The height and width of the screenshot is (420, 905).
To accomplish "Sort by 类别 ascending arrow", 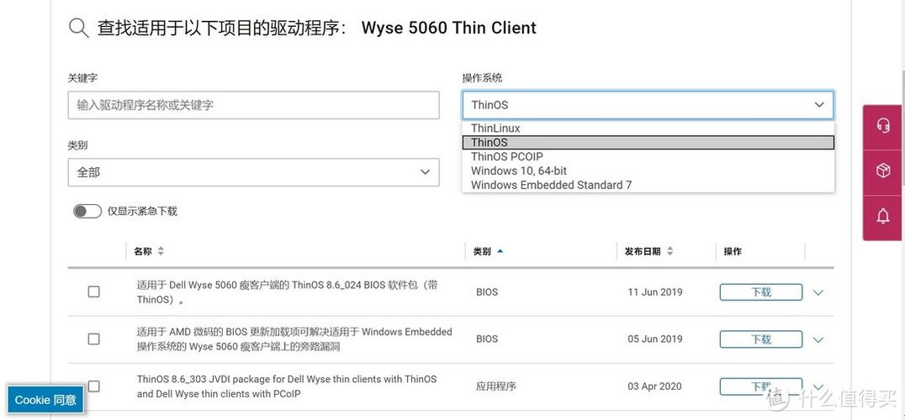I will 500,251.
